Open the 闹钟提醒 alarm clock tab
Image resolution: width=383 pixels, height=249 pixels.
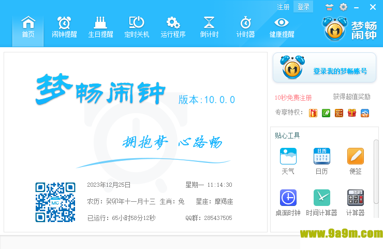click(64, 27)
